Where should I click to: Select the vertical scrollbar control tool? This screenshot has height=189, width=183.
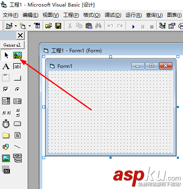click(x=18, y=112)
